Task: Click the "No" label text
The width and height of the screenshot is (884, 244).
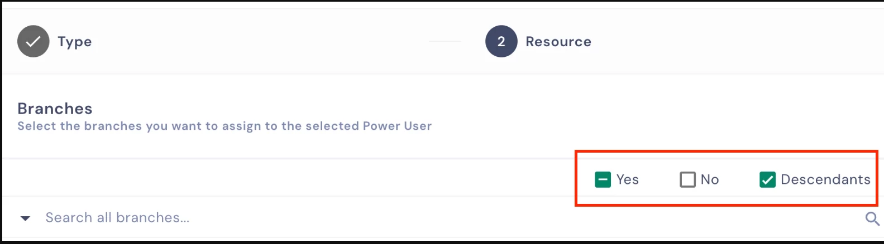Action: tap(709, 179)
